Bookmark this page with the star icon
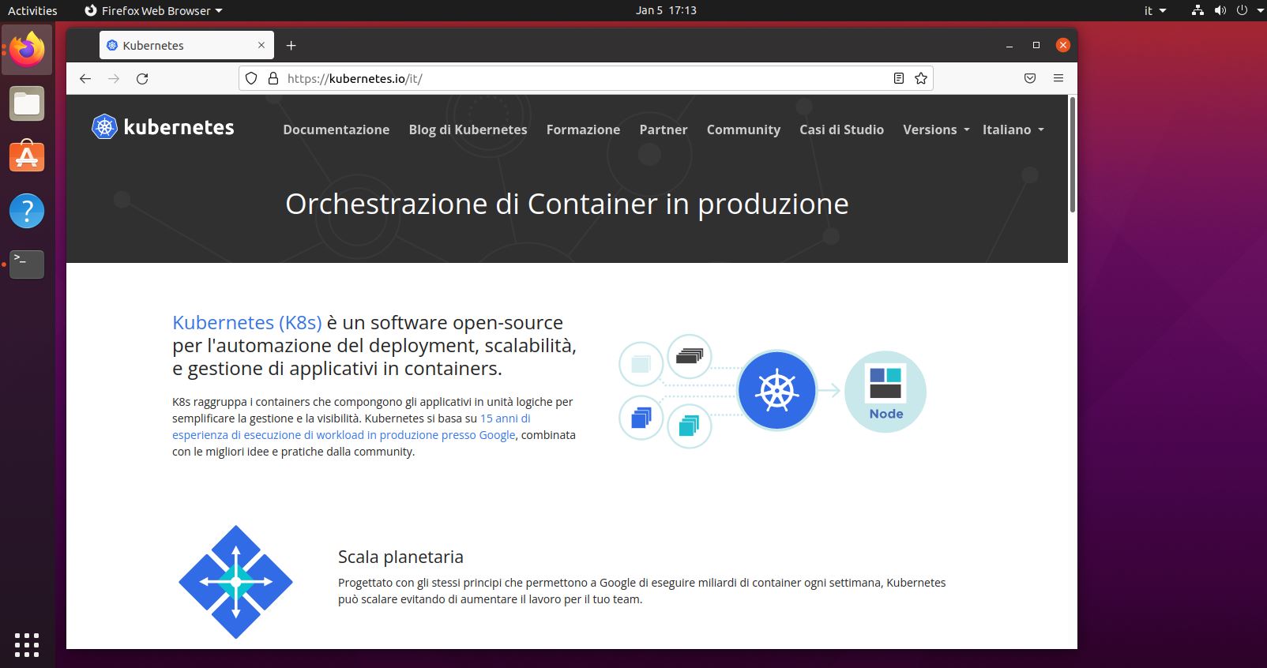 [920, 78]
